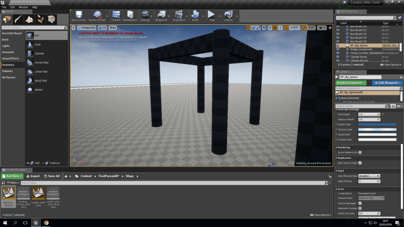Image resolution: width=404 pixels, height=227 pixels.
Task: Toggle Actor Hidden In Game checkbox
Action: coord(360,153)
